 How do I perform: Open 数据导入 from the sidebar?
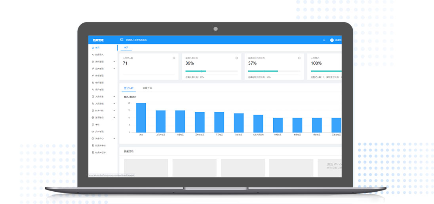coord(99,55)
